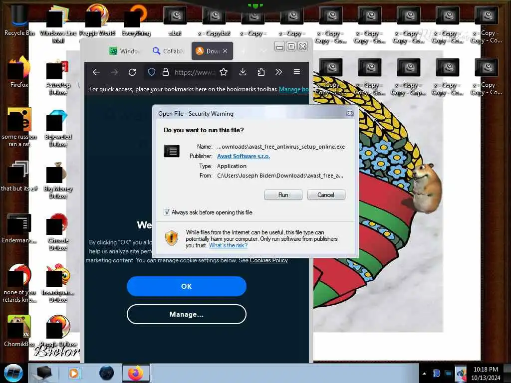The width and height of the screenshot is (511, 383).
Task: Open the Avast Software s.r.o. publisher link
Action: point(244,156)
